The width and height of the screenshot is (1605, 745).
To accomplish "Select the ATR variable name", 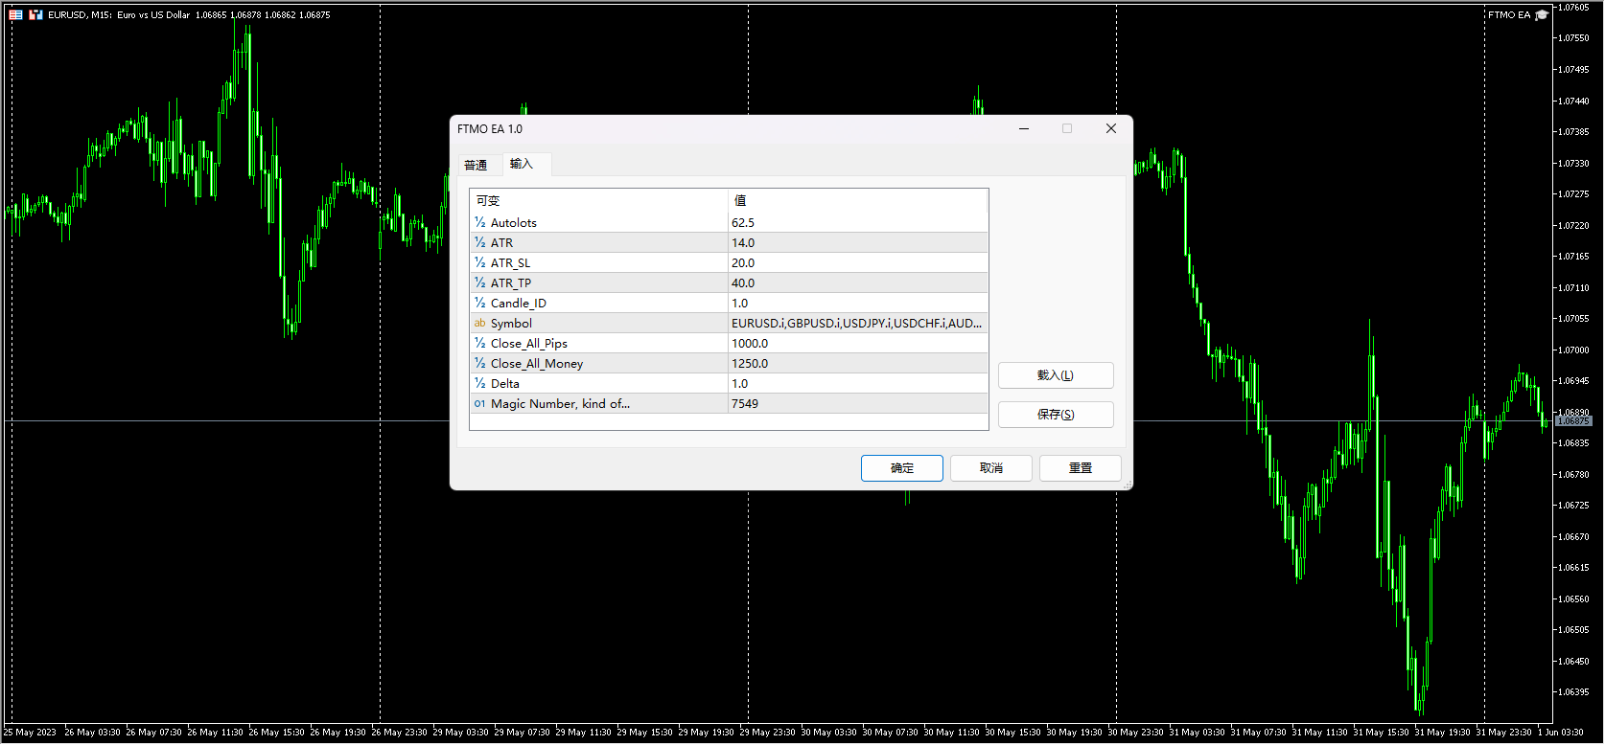I will tap(502, 242).
